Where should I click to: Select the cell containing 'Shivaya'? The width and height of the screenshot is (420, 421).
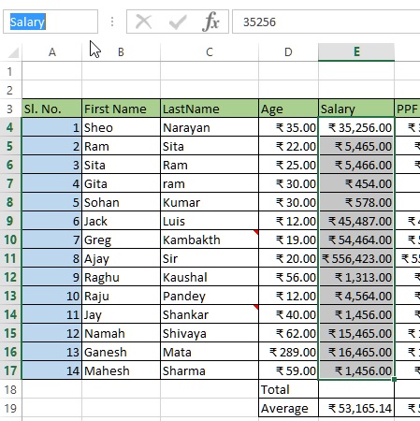[210, 333]
